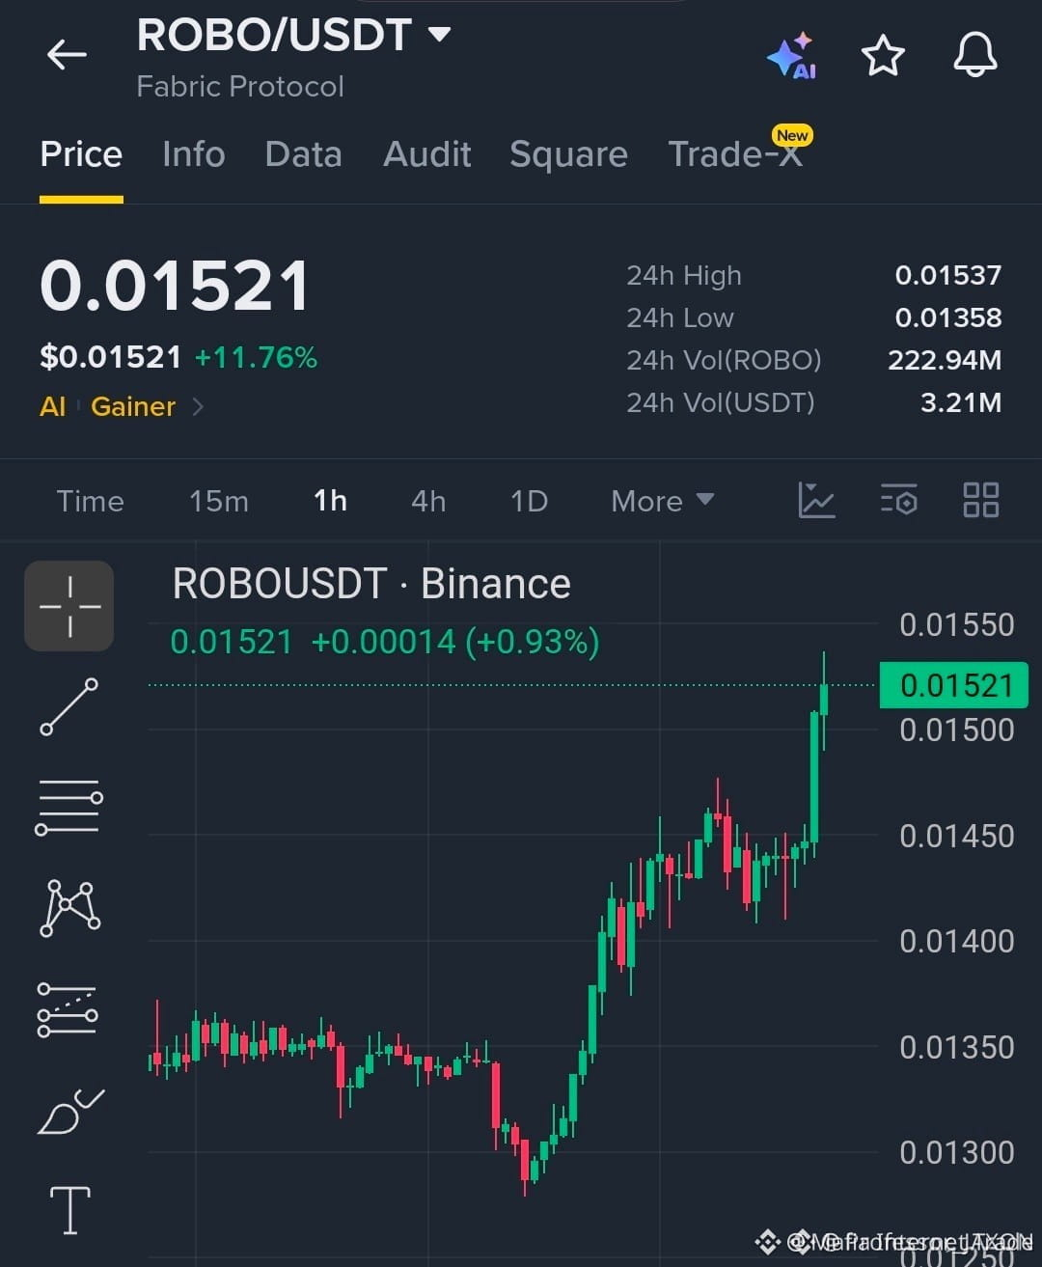Choose the horizontal lines Fibonacci tool
The width and height of the screenshot is (1042, 1267).
(69, 807)
